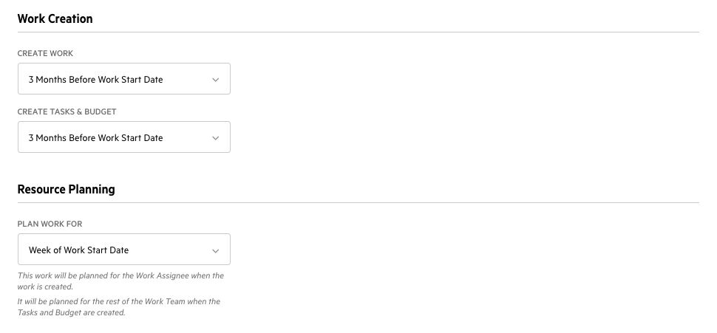Select '3 Months Before Work Start Date' under Create Work

click(95, 79)
